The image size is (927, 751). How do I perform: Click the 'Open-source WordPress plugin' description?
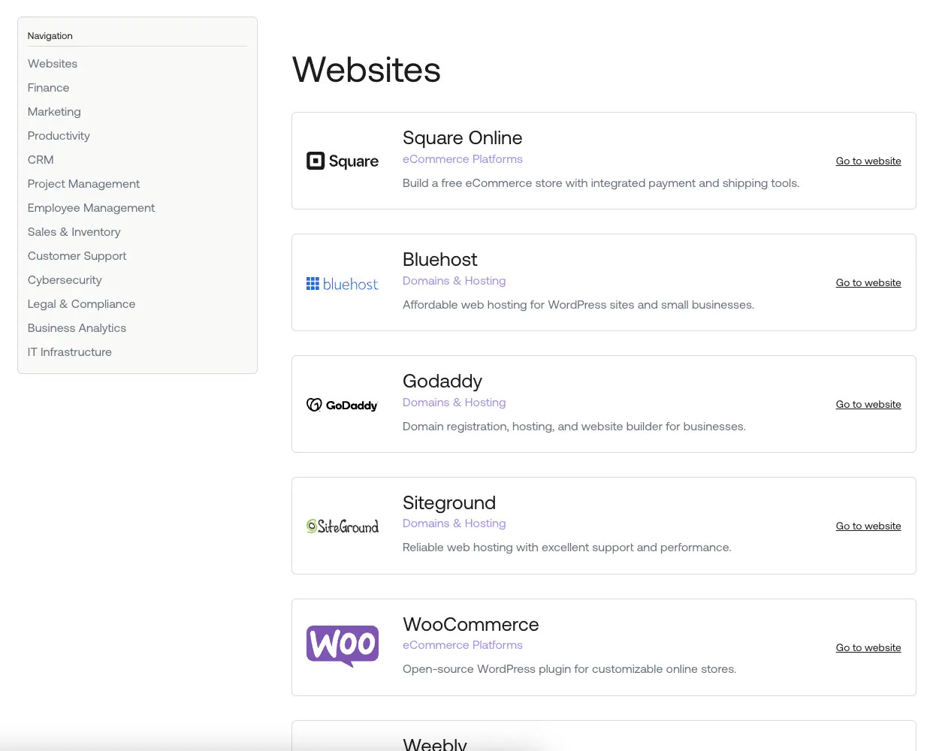click(569, 669)
